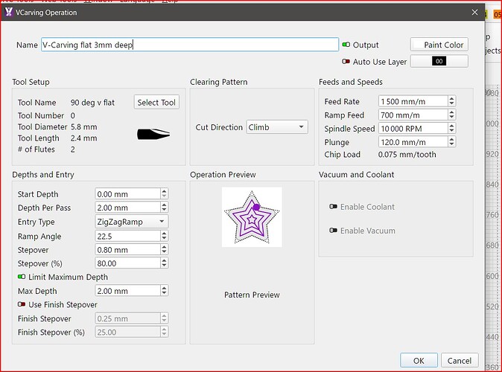Toggle the Auto Use Layer switch
Image resolution: width=502 pixels, height=372 pixels.
[x=346, y=62]
